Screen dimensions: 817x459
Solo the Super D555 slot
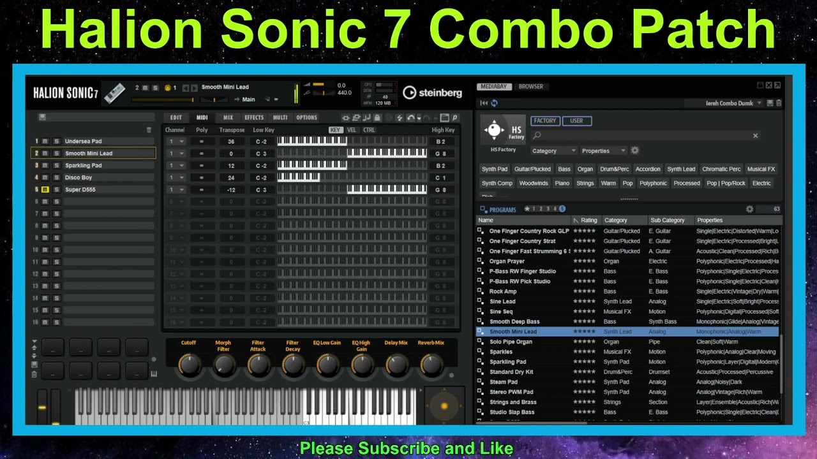point(56,190)
